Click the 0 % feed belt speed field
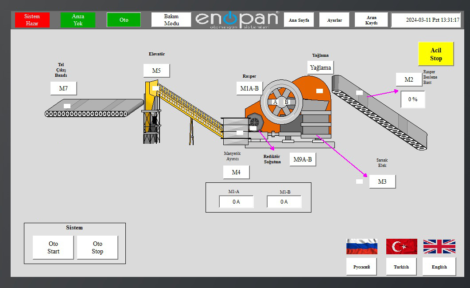470x288 pixels. 413,99
